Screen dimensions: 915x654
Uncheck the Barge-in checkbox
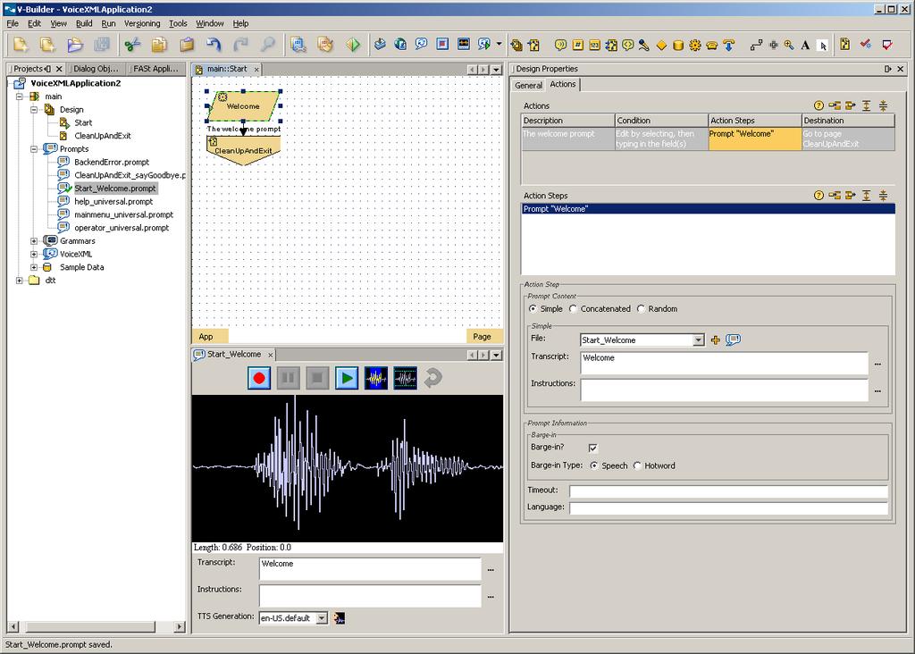[x=593, y=448]
